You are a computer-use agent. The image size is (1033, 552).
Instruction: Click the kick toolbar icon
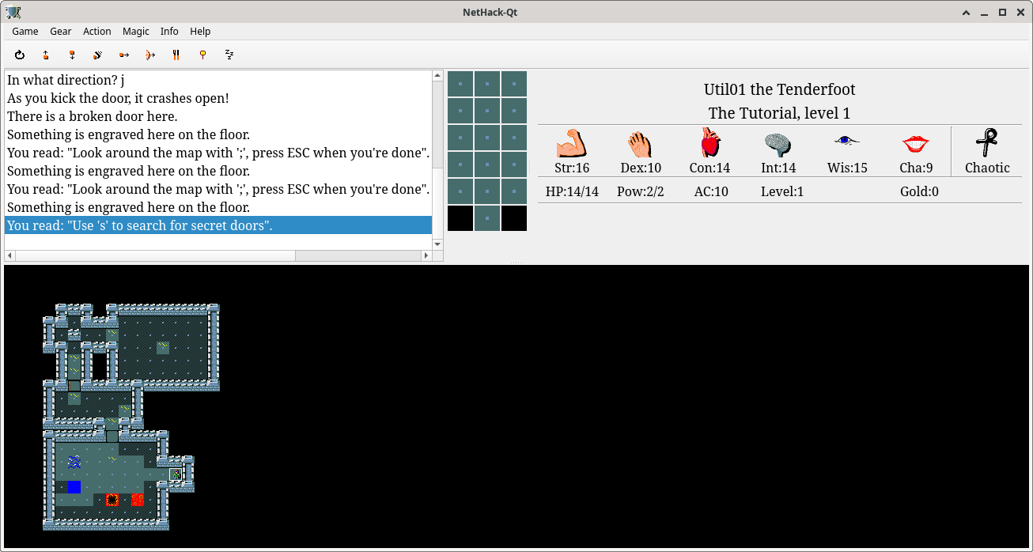coord(98,55)
